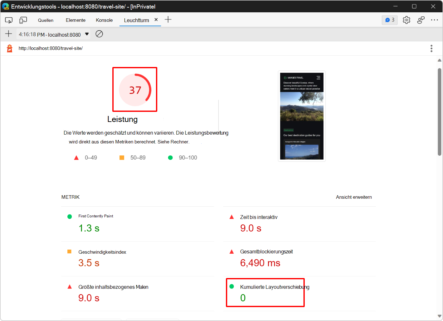Expand metrics via Ansicht erweitern

354,197
